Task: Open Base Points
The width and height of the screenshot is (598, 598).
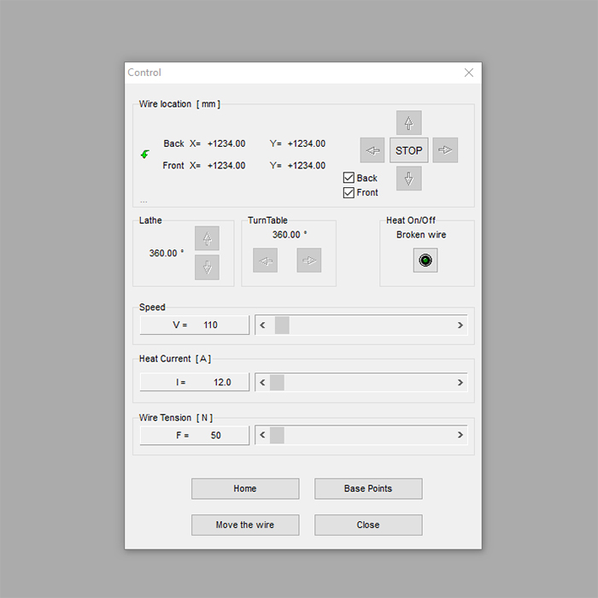Action: click(x=368, y=489)
